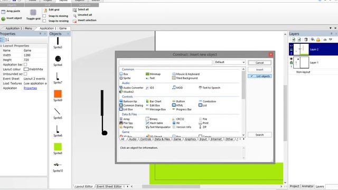Switch to Application 1 : Menu tab
This screenshot has height=190, width=338.
click(19, 28)
